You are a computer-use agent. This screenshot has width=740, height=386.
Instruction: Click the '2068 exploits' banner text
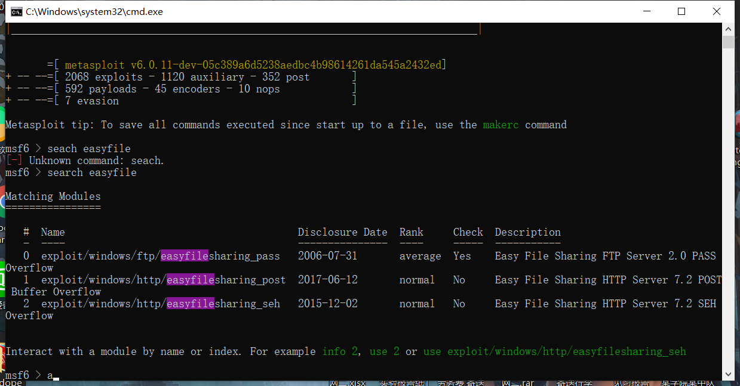104,77
